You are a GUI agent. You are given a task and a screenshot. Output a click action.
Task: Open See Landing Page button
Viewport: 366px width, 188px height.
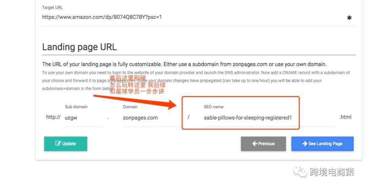(x=322, y=144)
